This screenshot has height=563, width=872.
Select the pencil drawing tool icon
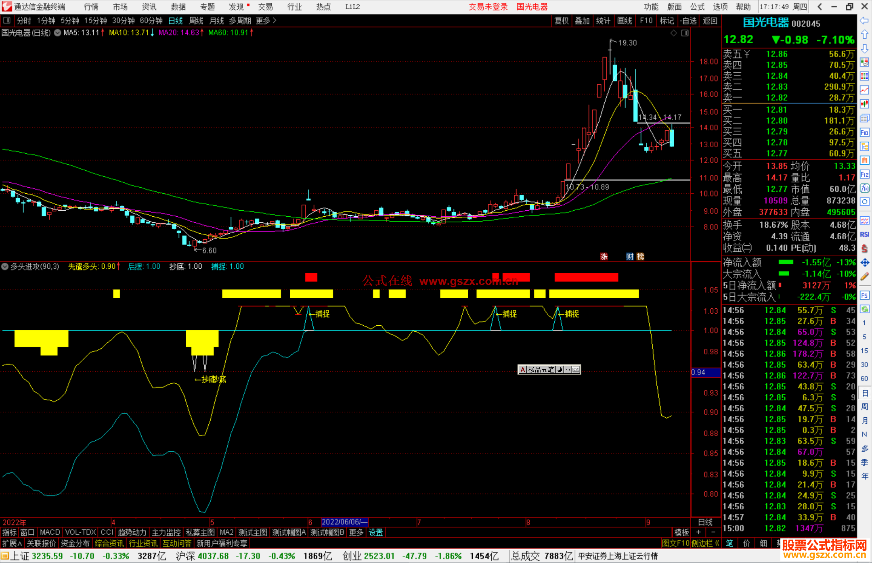[864, 277]
